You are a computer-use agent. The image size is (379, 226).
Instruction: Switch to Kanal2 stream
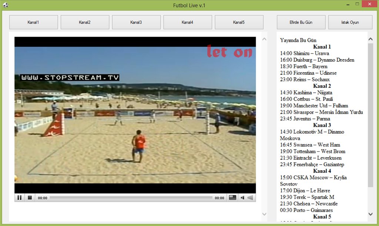tap(85, 22)
